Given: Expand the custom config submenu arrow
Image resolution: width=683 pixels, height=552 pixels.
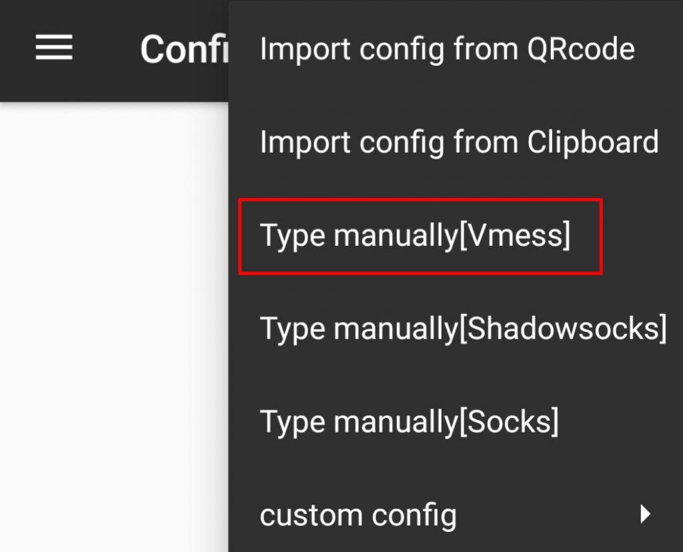Looking at the screenshot, I should [644, 513].
